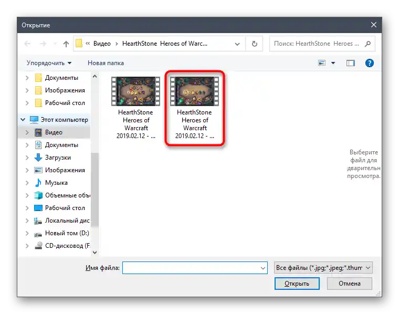Expand quick access Рабочий стол node
Image resolution: width=399 pixels, height=314 pixels.
(x=27, y=103)
